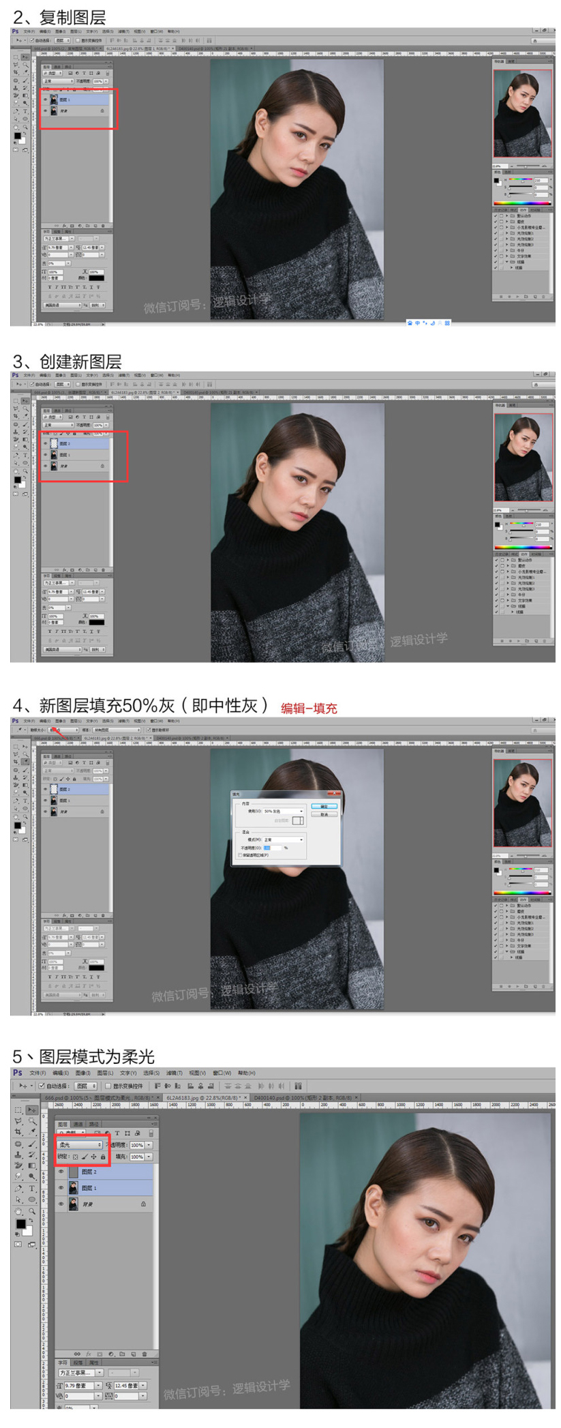Open 滤镜(T) menu in step 5 screenshot

[174, 1073]
